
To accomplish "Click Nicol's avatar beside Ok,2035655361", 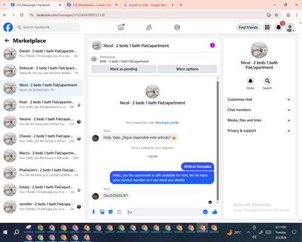I will 95,196.
